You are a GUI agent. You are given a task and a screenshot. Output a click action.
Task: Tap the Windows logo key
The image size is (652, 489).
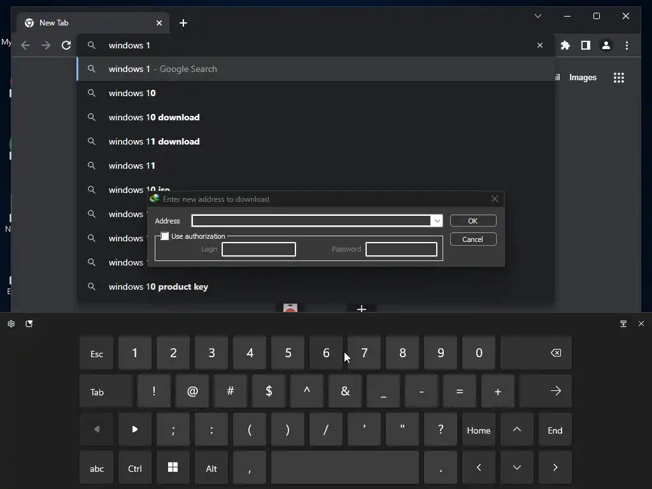[x=173, y=468]
